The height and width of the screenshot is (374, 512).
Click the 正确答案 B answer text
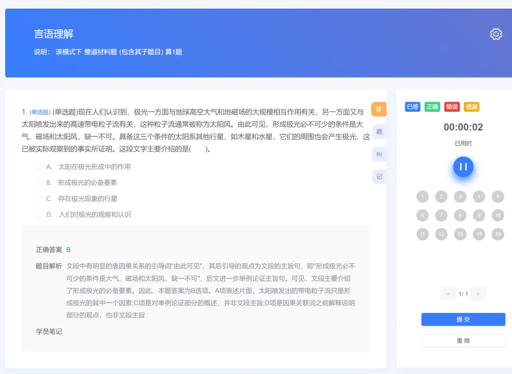tap(53, 250)
